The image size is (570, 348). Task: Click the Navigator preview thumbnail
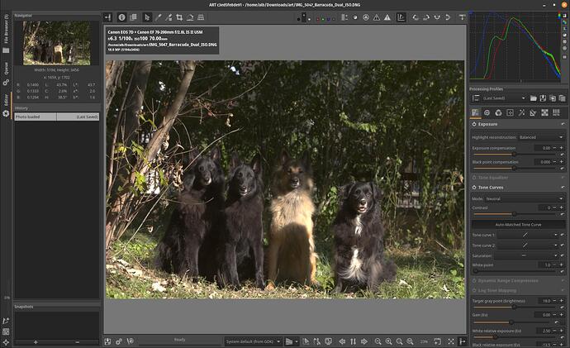coord(56,43)
